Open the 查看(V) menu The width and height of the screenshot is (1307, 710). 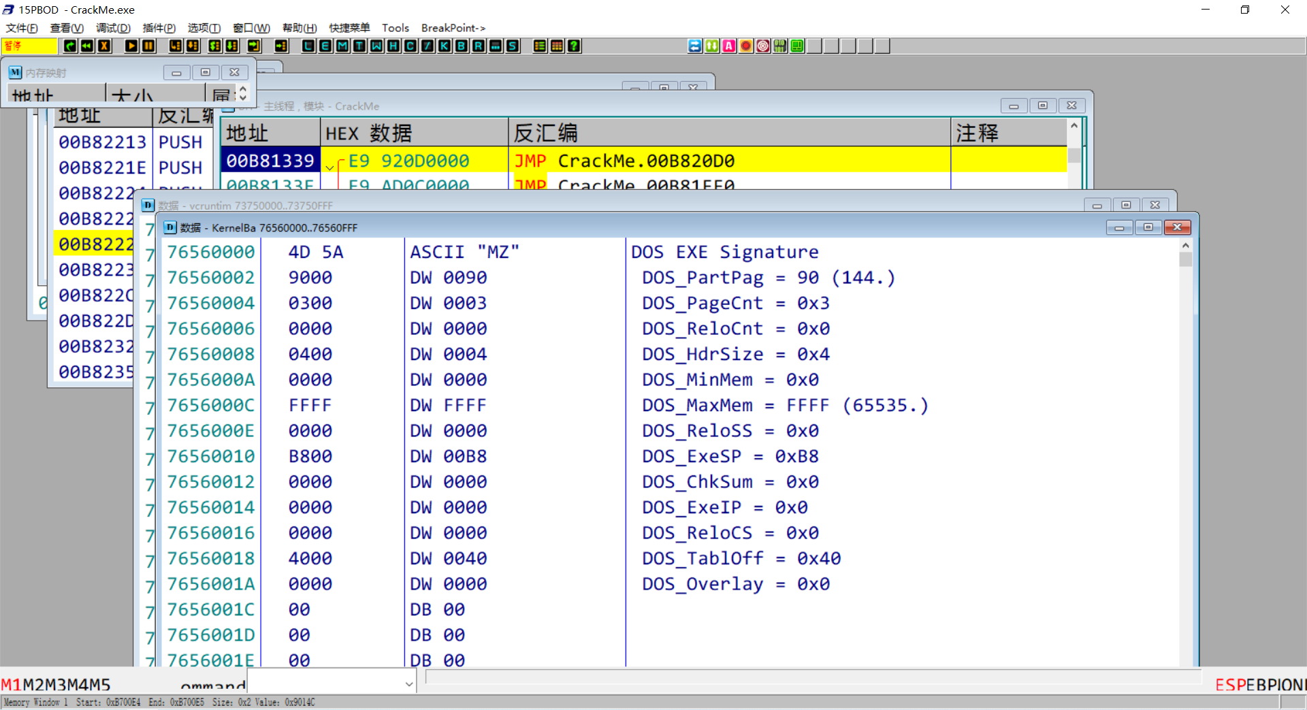point(67,28)
